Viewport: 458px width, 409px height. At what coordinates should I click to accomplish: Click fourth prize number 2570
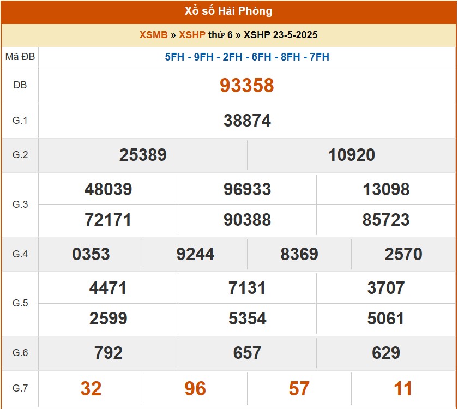pos(403,254)
